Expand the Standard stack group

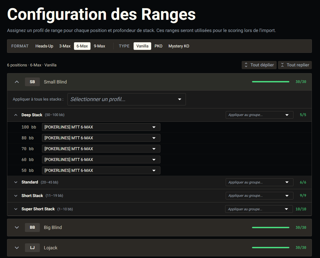(16, 182)
